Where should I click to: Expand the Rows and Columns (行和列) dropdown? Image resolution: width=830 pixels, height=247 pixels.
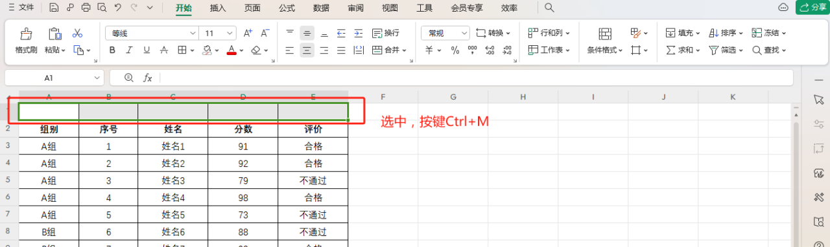click(x=567, y=33)
